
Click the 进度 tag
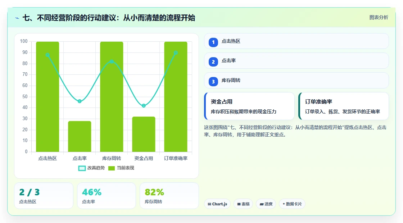pos(266,204)
